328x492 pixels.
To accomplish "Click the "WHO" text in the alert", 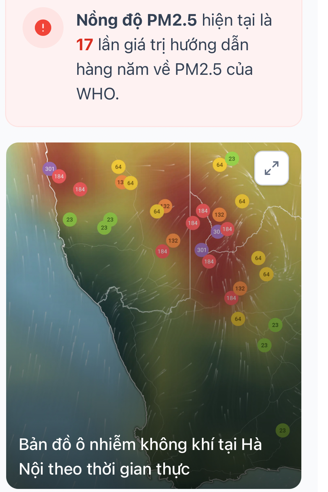I will pyautogui.click(x=97, y=94).
